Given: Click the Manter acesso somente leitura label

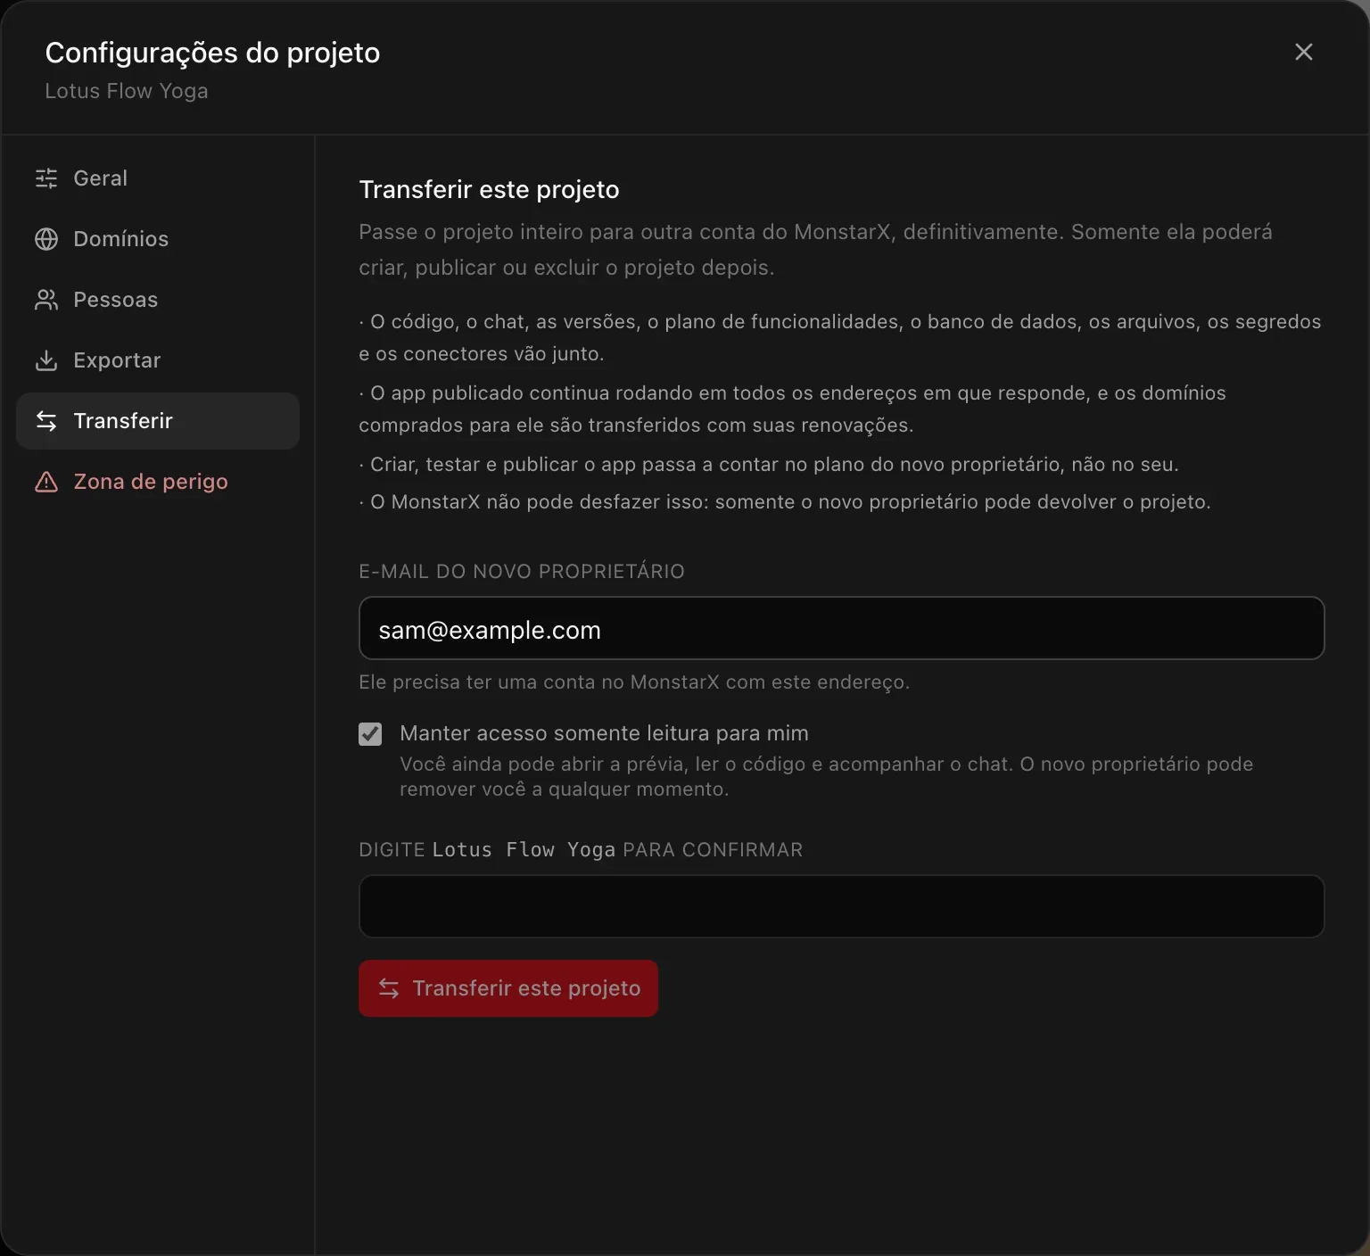Looking at the screenshot, I should click(604, 733).
